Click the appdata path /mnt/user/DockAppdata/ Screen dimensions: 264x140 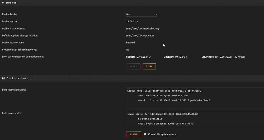[x=140, y=36]
